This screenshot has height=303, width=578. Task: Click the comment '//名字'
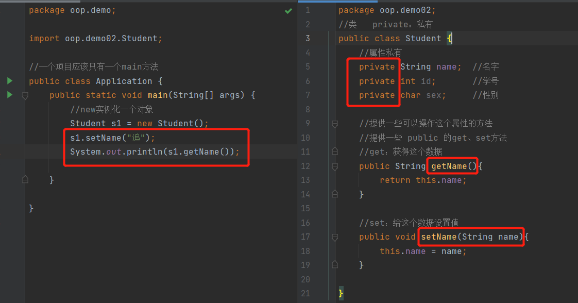point(486,66)
